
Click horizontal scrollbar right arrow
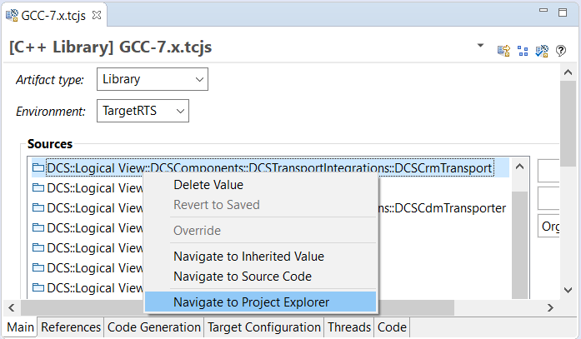(x=551, y=307)
